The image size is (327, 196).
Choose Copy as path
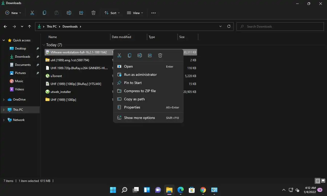point(148,99)
